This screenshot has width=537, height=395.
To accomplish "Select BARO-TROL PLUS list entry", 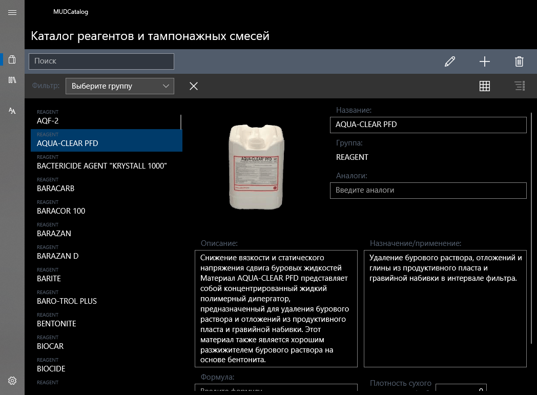I will tap(106, 299).
